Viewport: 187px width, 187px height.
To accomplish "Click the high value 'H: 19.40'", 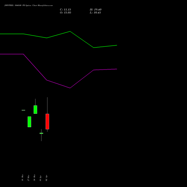I will coord(96,10).
